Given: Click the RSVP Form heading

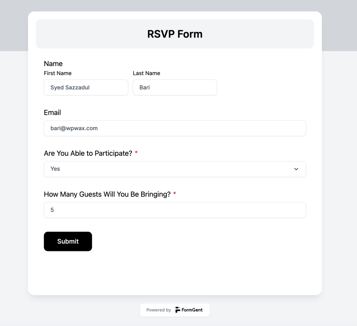Looking at the screenshot, I should click(x=175, y=34).
